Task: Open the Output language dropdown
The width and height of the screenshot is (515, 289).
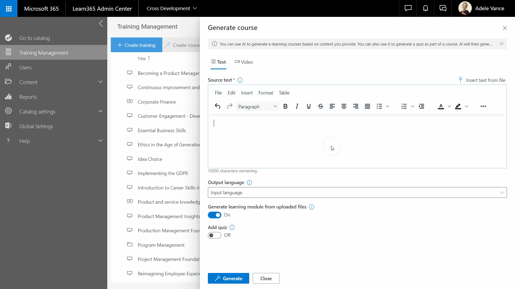Action: point(357,193)
